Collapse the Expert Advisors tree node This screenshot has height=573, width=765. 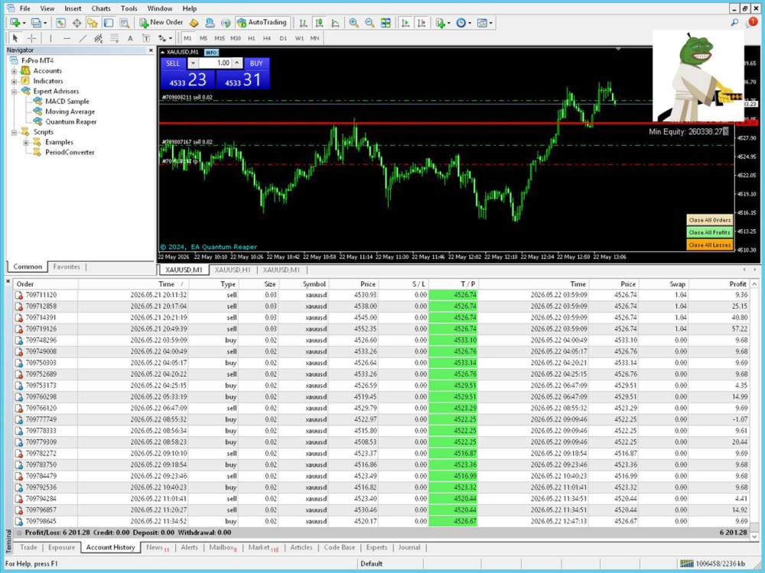[x=14, y=91]
